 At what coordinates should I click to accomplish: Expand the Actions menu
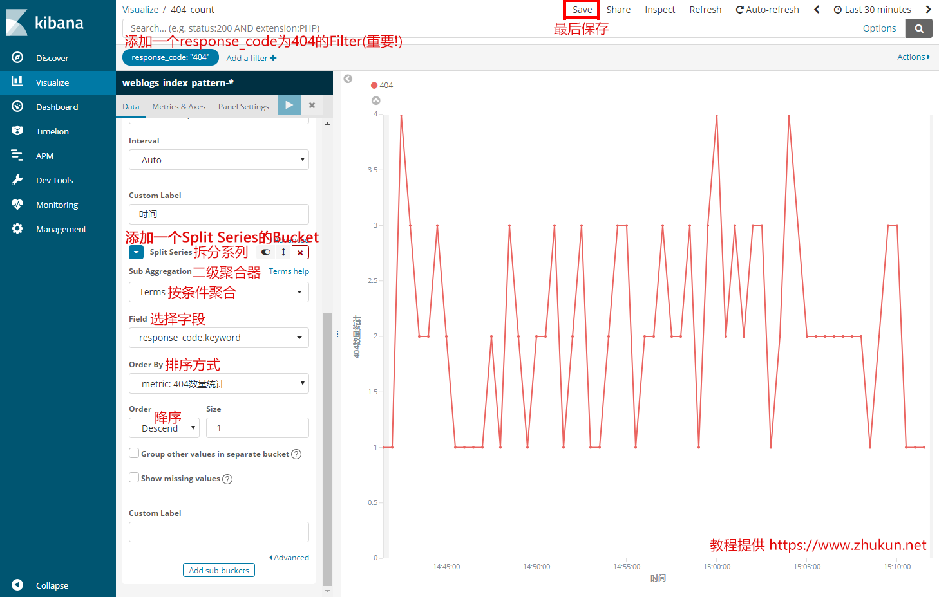pyautogui.click(x=914, y=57)
